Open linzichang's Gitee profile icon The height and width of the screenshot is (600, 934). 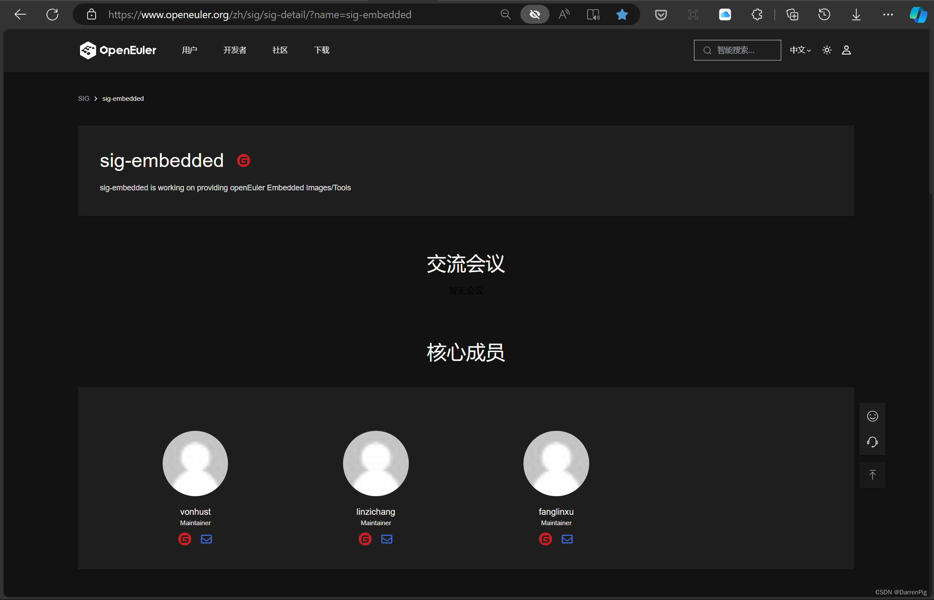pos(365,539)
